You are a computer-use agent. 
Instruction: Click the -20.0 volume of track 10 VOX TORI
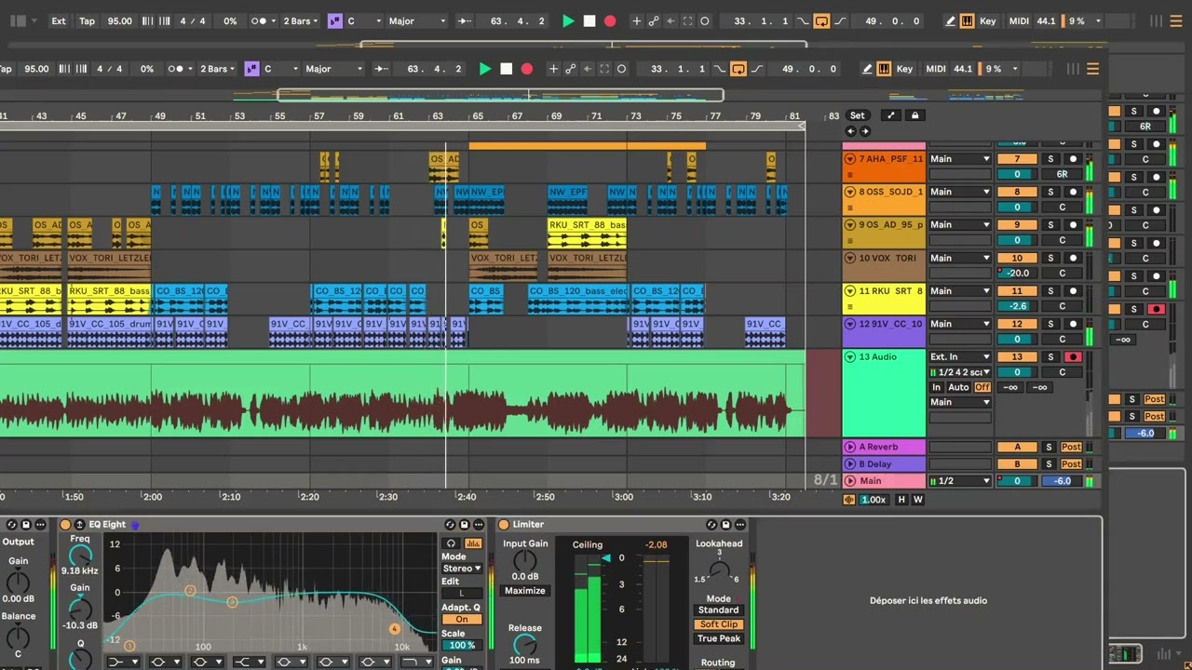[1017, 274]
